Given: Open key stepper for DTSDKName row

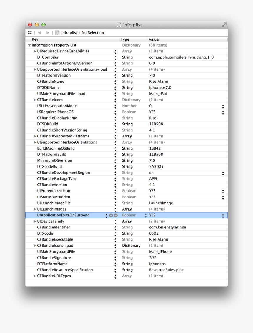Looking at the screenshot, I should 115,88.
